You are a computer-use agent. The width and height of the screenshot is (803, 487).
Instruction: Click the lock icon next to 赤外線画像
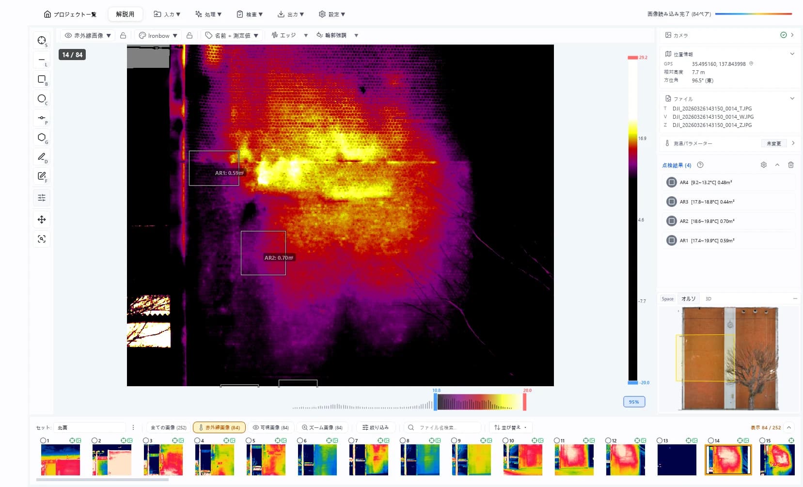pos(123,35)
